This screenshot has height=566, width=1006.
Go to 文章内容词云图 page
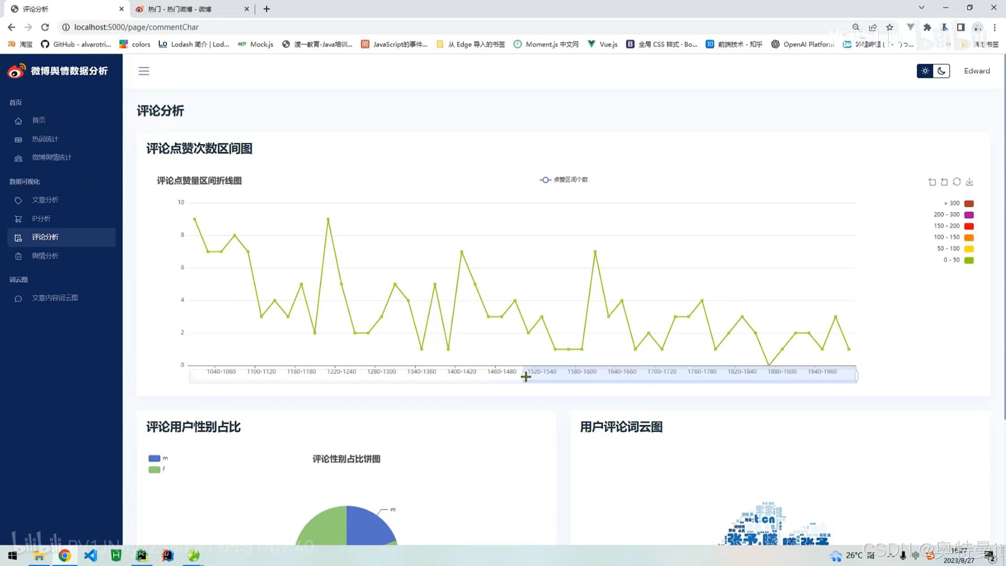pos(55,298)
